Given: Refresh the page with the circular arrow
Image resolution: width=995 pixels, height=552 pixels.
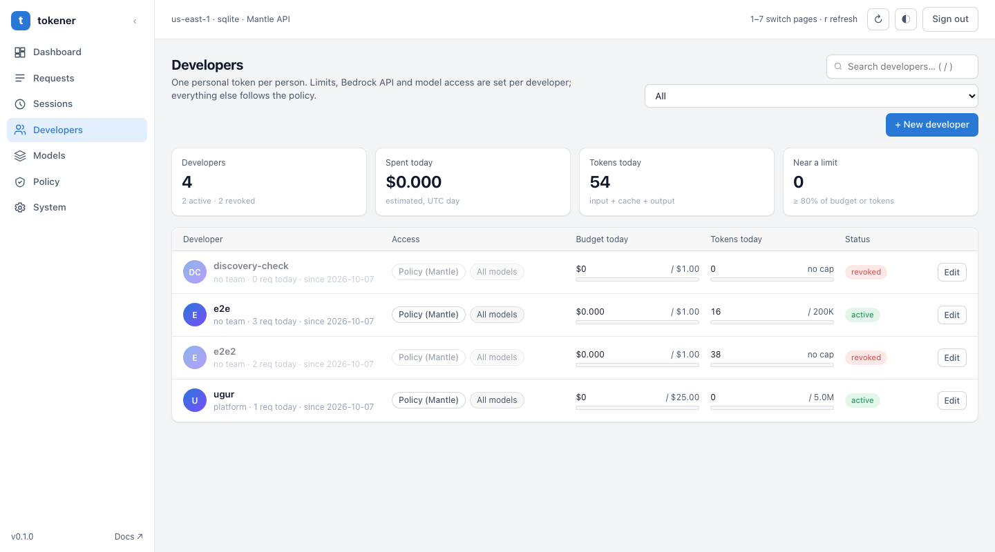Looking at the screenshot, I should [x=878, y=19].
